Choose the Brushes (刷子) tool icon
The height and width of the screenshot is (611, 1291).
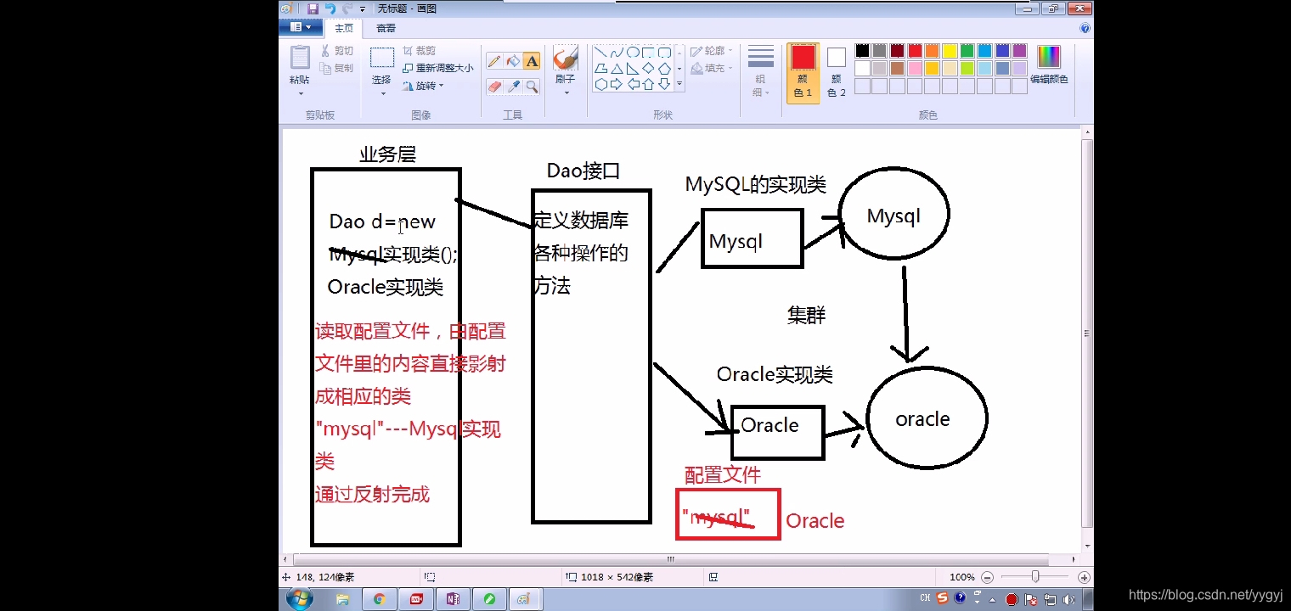point(565,59)
